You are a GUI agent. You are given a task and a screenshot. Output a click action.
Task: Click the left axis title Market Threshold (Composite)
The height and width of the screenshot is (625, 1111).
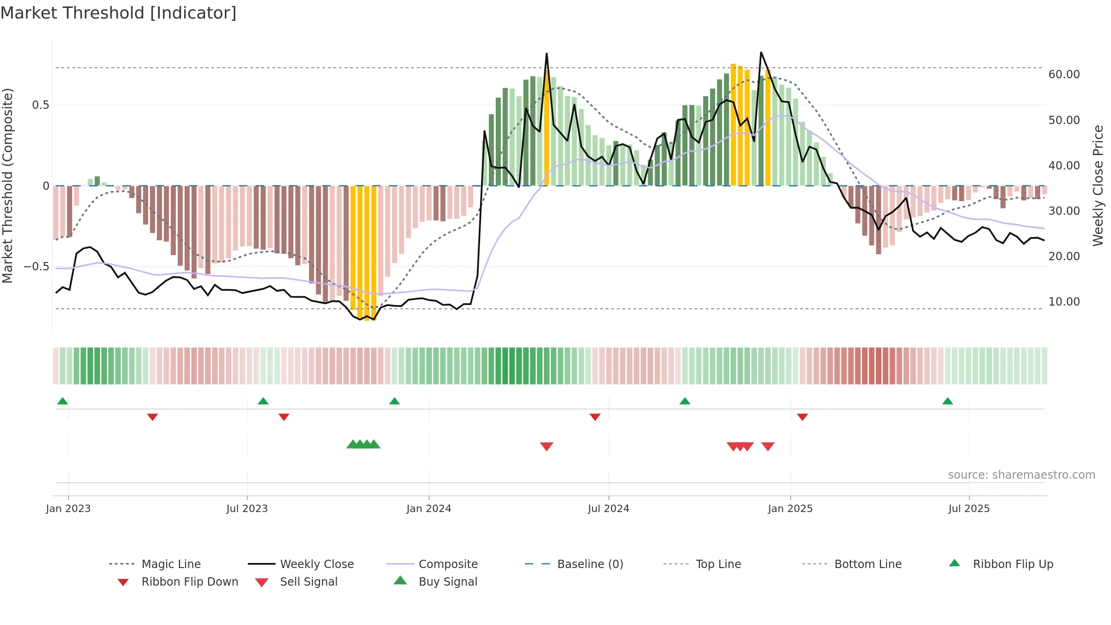pyautogui.click(x=7, y=186)
